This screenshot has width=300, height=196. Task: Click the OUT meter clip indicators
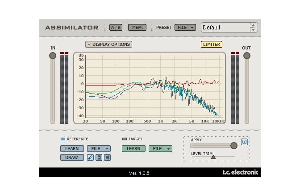[235, 53]
